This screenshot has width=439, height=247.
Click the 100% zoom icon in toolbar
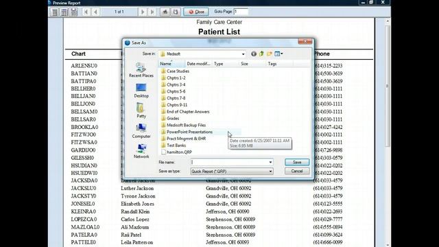[x=64, y=12]
